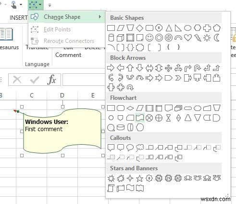Choose the Flowchart Collate shape

point(168,118)
